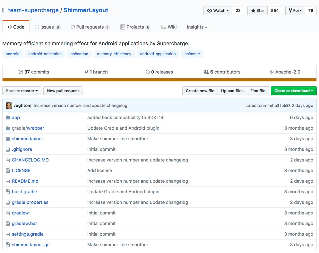Screen dimensions: 319x253
Task: Open the gradle/wrapper folder link
Action: tap(28, 128)
